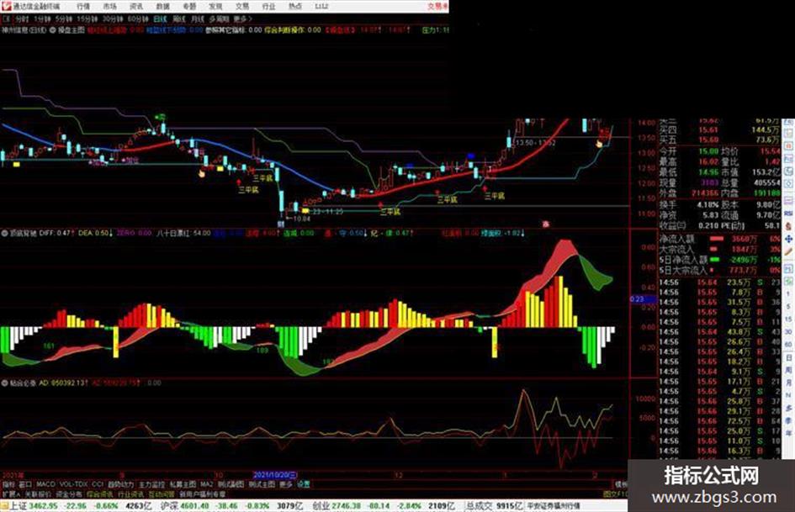Screen dimensions: 795x512
Task: Switch to the 30分钟 period tab
Action: click(x=113, y=18)
